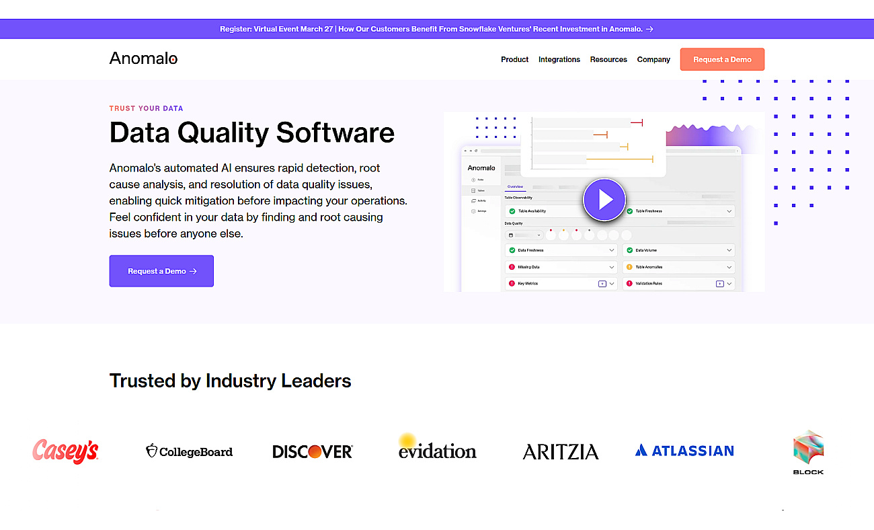This screenshot has width=874, height=530.
Task: Click the arrow at the banner's end
Action: tap(649, 29)
